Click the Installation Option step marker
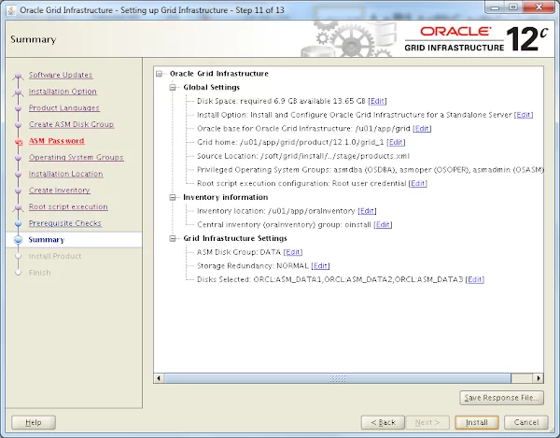 click(x=19, y=92)
